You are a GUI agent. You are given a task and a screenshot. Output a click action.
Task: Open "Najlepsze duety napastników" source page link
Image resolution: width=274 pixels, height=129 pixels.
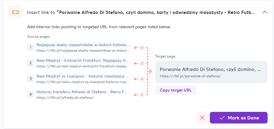[x=83, y=45]
